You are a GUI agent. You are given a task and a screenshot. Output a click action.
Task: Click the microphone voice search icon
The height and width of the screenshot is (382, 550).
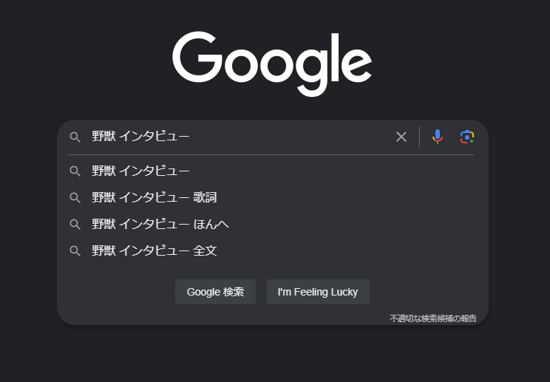438,137
